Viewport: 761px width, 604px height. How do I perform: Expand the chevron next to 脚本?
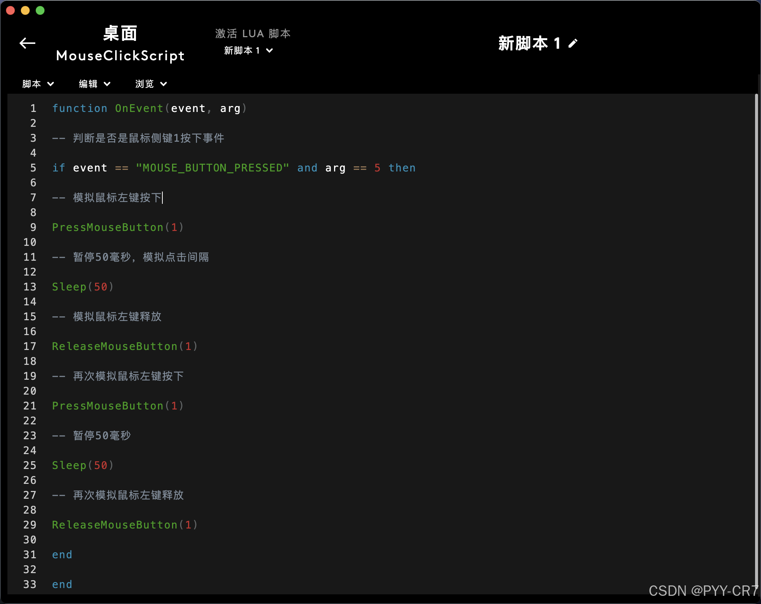[51, 84]
